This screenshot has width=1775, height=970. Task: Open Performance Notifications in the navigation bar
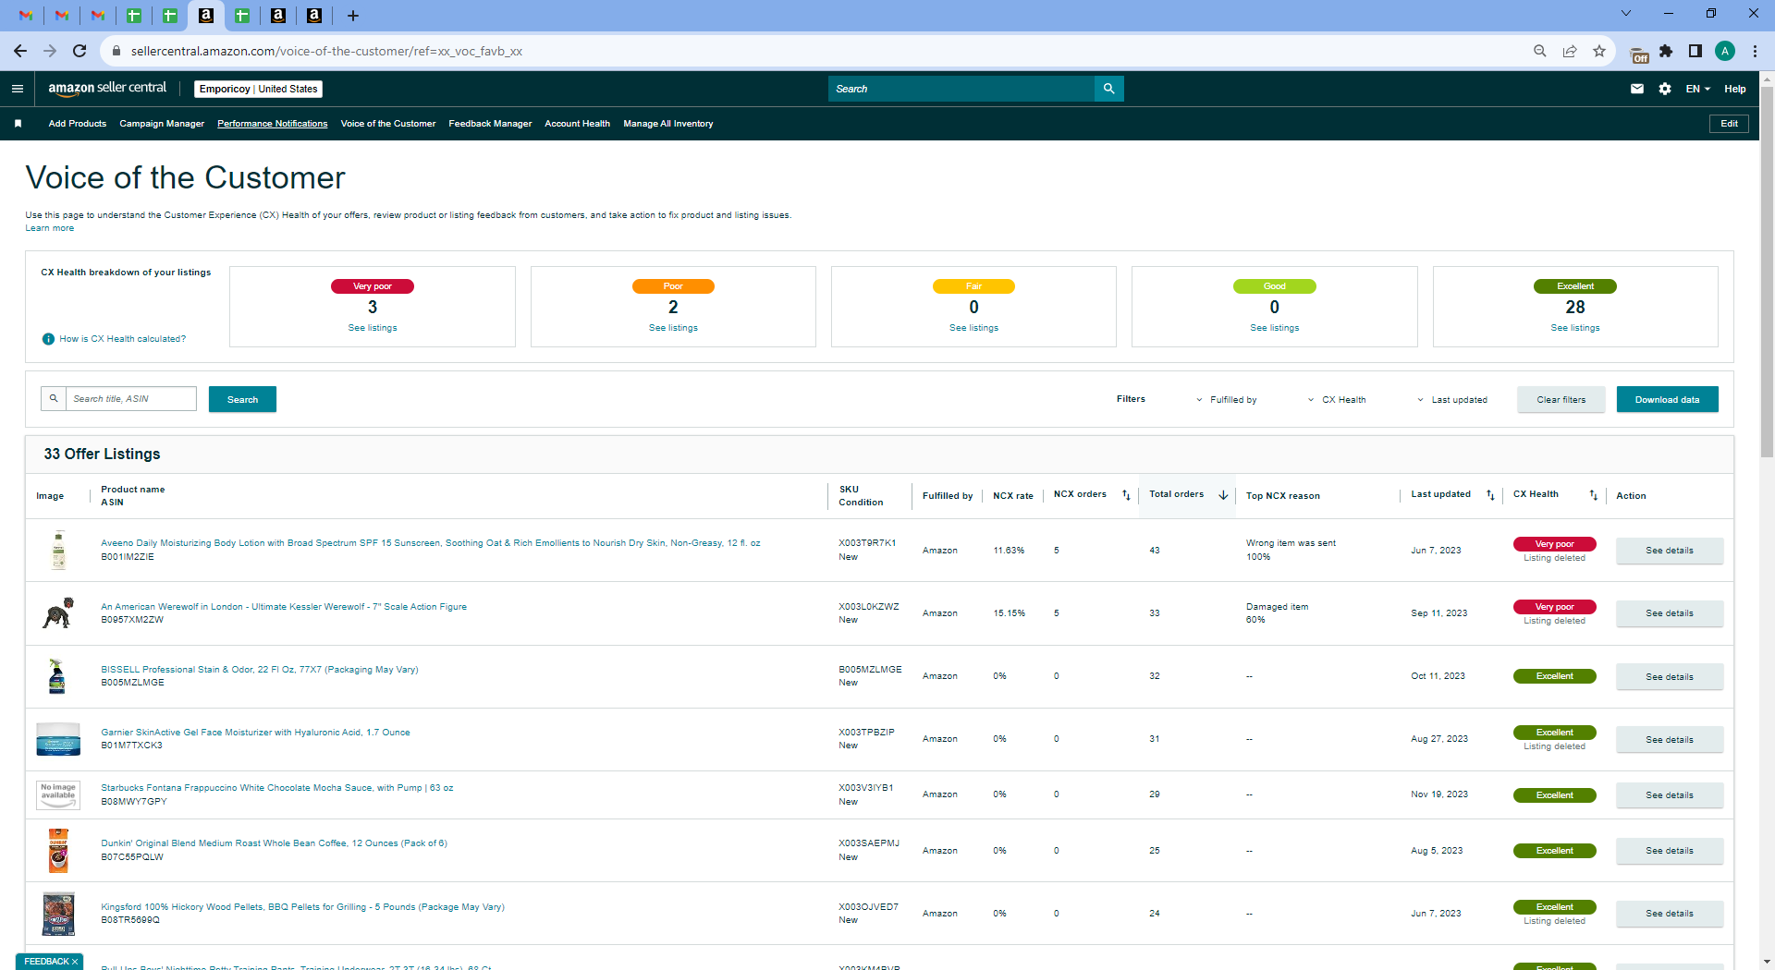(x=273, y=124)
